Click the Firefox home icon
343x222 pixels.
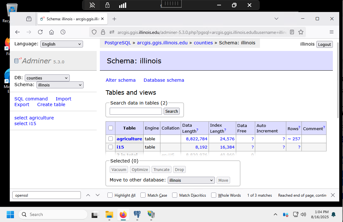tap(52, 32)
